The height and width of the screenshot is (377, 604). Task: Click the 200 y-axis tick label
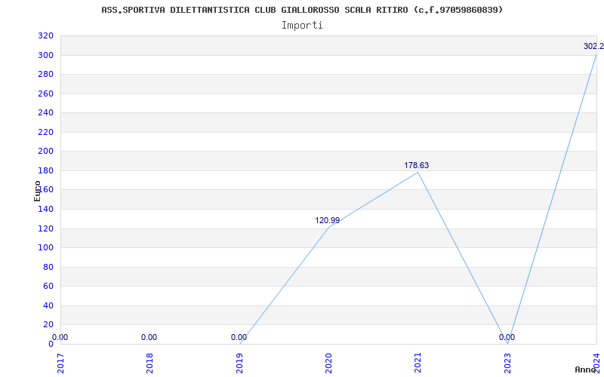(45, 152)
